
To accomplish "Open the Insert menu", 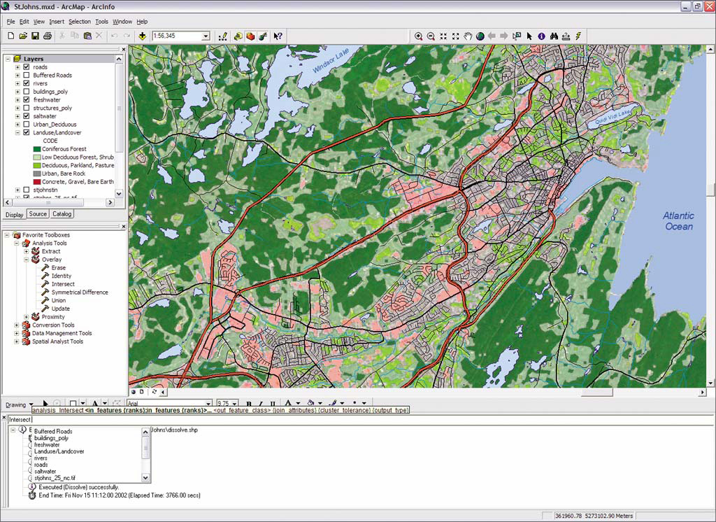I will [x=57, y=22].
